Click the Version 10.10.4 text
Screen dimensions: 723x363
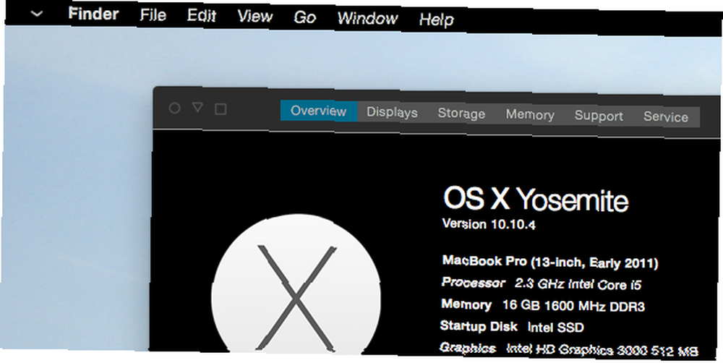tap(489, 225)
